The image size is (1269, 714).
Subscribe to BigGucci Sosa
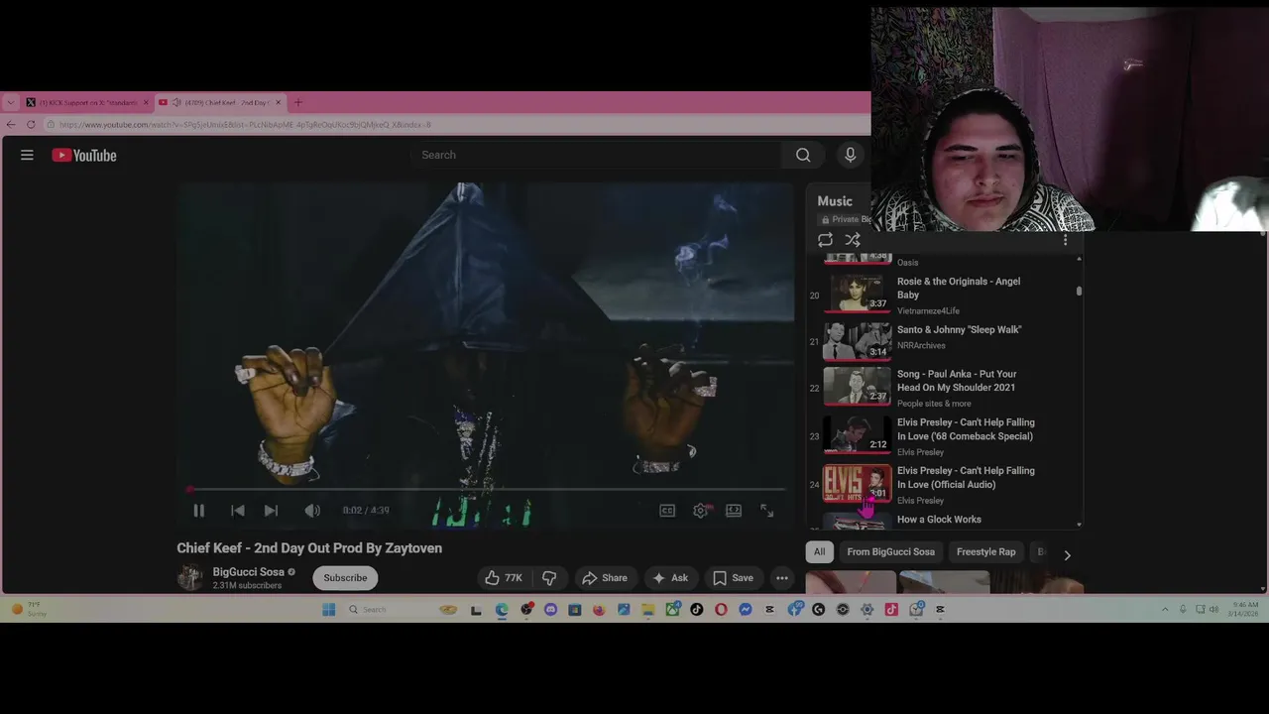pyautogui.click(x=345, y=578)
